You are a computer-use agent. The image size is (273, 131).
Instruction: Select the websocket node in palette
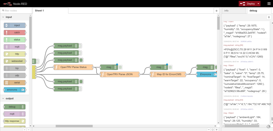coord(15,61)
